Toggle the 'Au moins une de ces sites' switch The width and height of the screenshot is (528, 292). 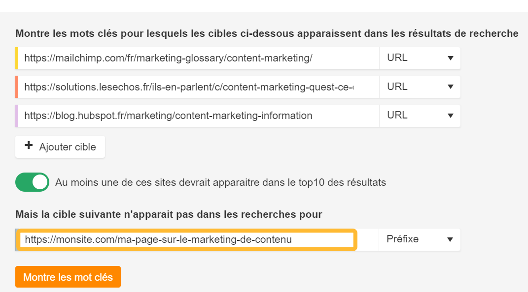click(x=32, y=182)
